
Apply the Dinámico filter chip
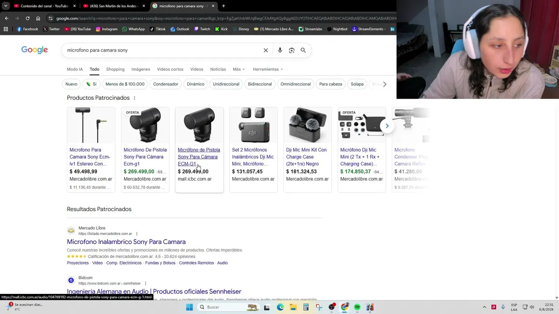click(x=196, y=84)
